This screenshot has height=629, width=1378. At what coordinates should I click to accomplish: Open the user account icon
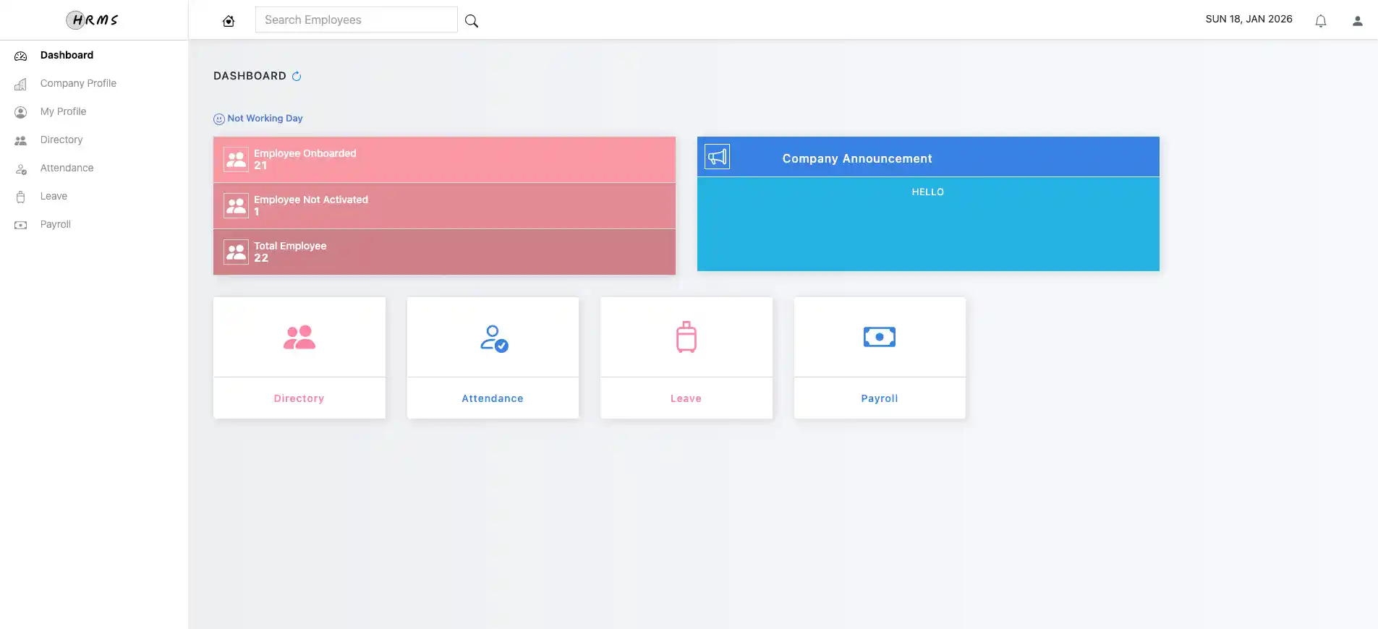tap(1358, 21)
